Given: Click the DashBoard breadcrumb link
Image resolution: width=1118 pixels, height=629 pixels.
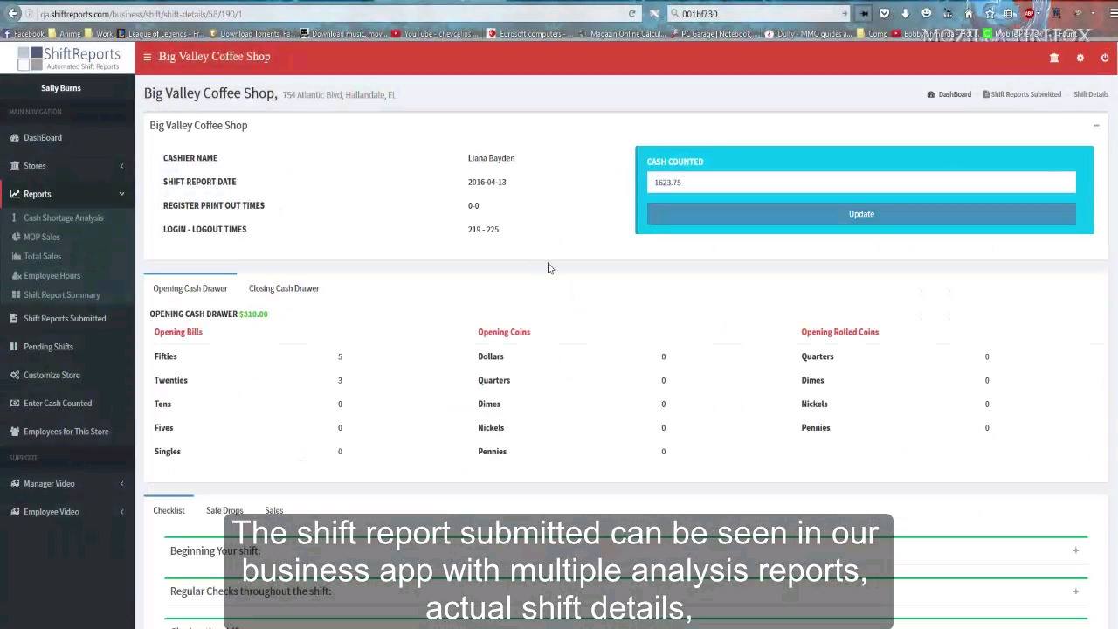Looking at the screenshot, I should click(949, 94).
